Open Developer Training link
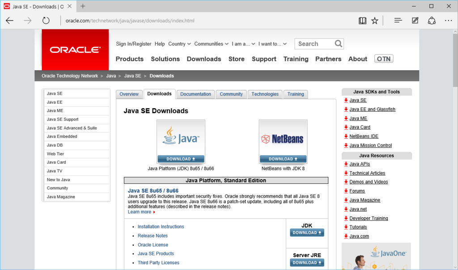The height and width of the screenshot is (270, 458). point(369,218)
